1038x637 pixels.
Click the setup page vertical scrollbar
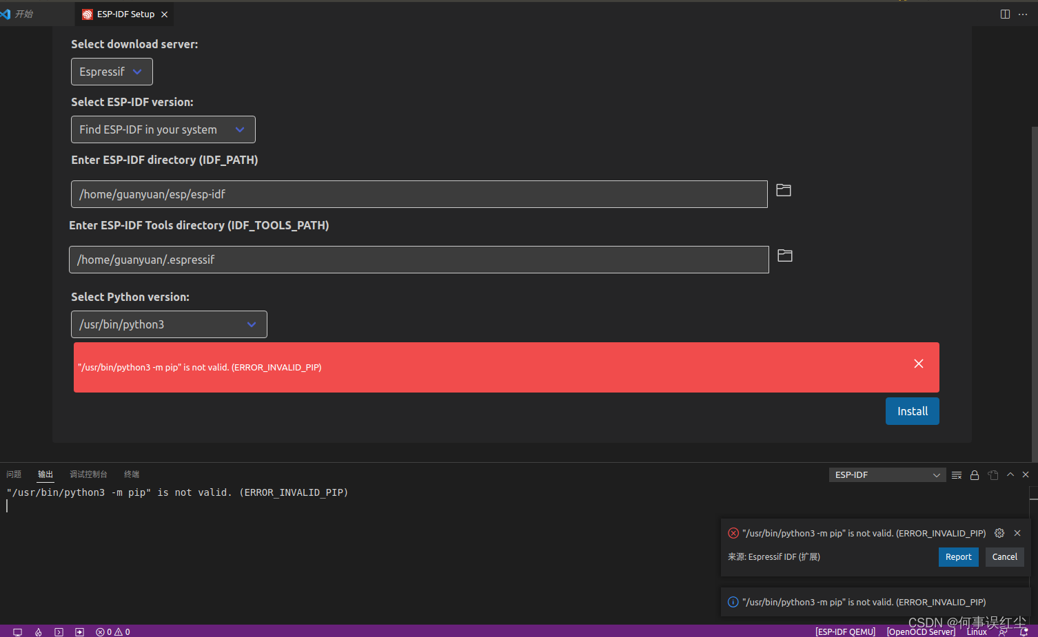(1035, 294)
